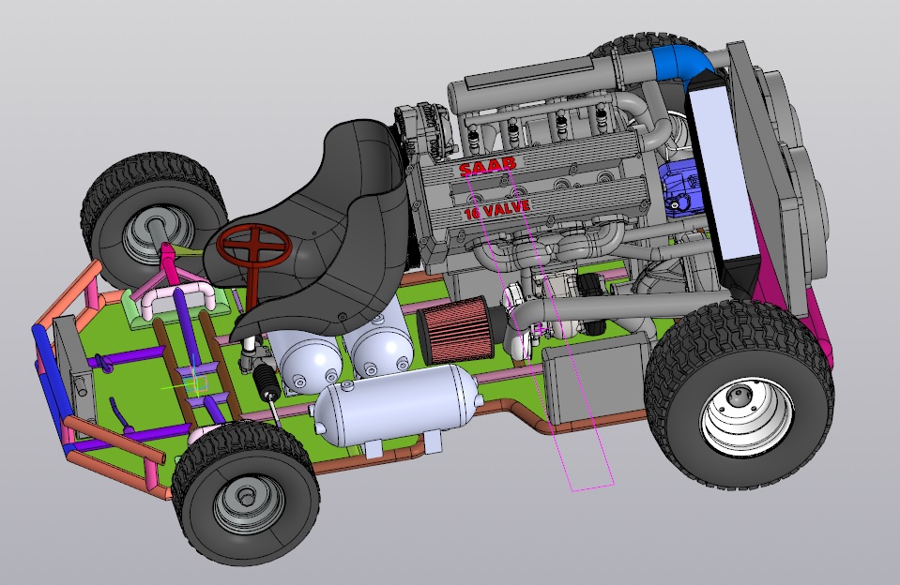Select the white rim of the rear wheel
Screen dimensions: 900x585
747,417
